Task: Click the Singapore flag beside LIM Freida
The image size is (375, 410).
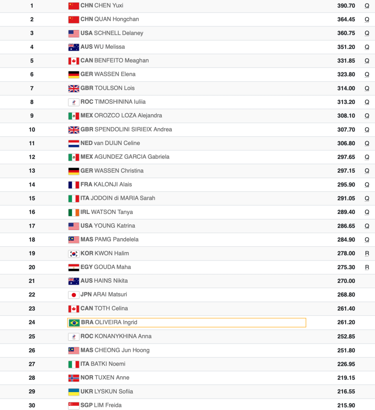Action: click(x=74, y=406)
